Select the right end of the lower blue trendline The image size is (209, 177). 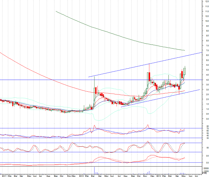point(199,89)
